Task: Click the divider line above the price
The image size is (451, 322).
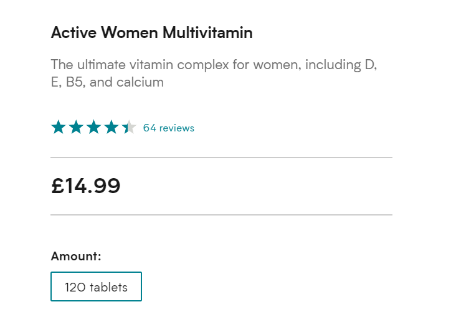Action: (x=221, y=158)
